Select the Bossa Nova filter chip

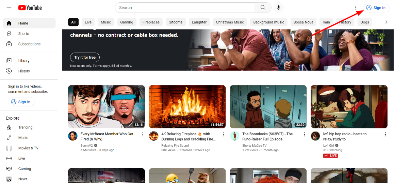coord(303,22)
